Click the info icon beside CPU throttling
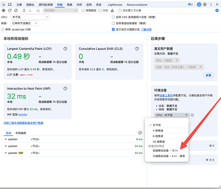Viewport: 221px width, 189px height. [x=192, y=115]
